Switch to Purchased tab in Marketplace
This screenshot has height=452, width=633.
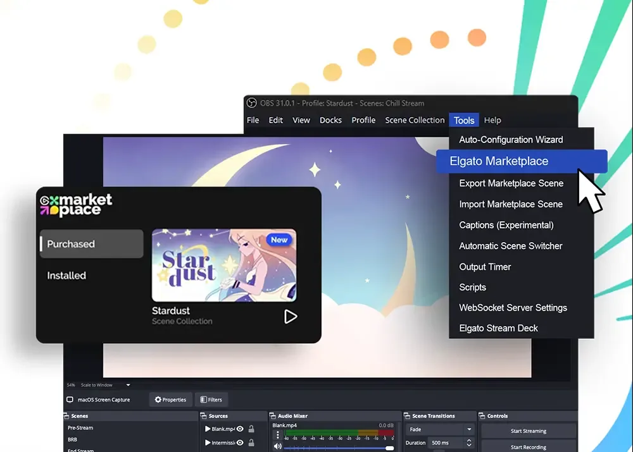pyautogui.click(x=92, y=244)
